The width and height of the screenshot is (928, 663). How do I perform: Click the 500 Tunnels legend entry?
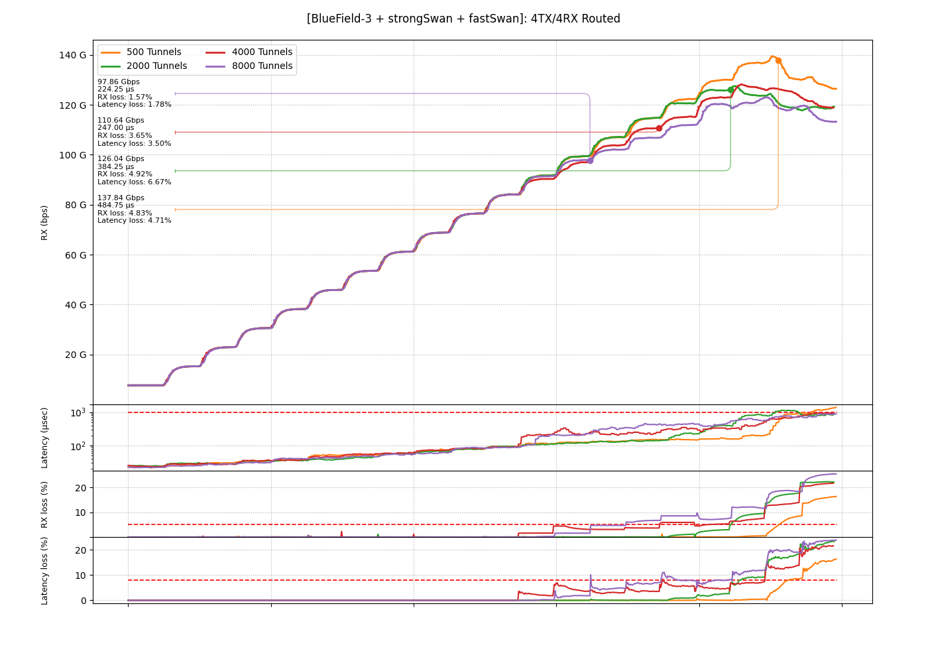[x=141, y=52]
